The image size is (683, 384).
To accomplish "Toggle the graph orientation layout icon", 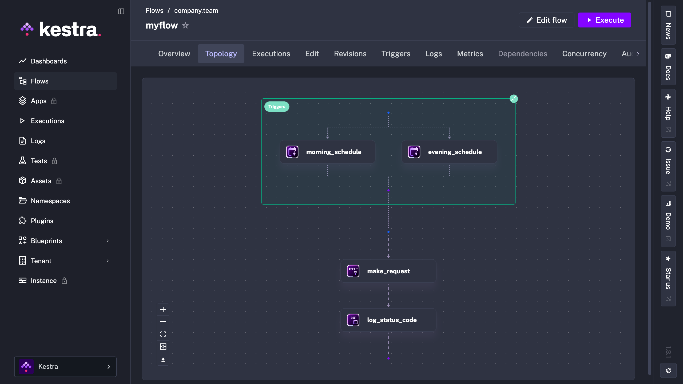I will pyautogui.click(x=163, y=346).
